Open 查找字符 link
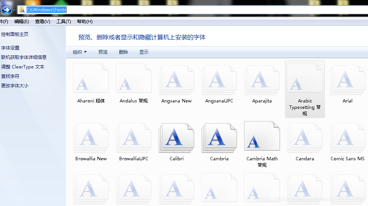Viewport: 368px width, 206px height. tap(10, 76)
